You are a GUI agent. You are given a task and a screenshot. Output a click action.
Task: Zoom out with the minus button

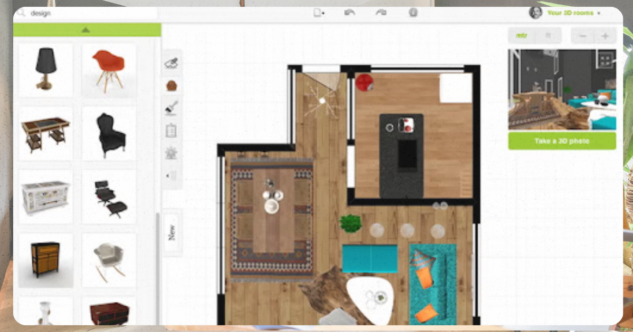583,36
